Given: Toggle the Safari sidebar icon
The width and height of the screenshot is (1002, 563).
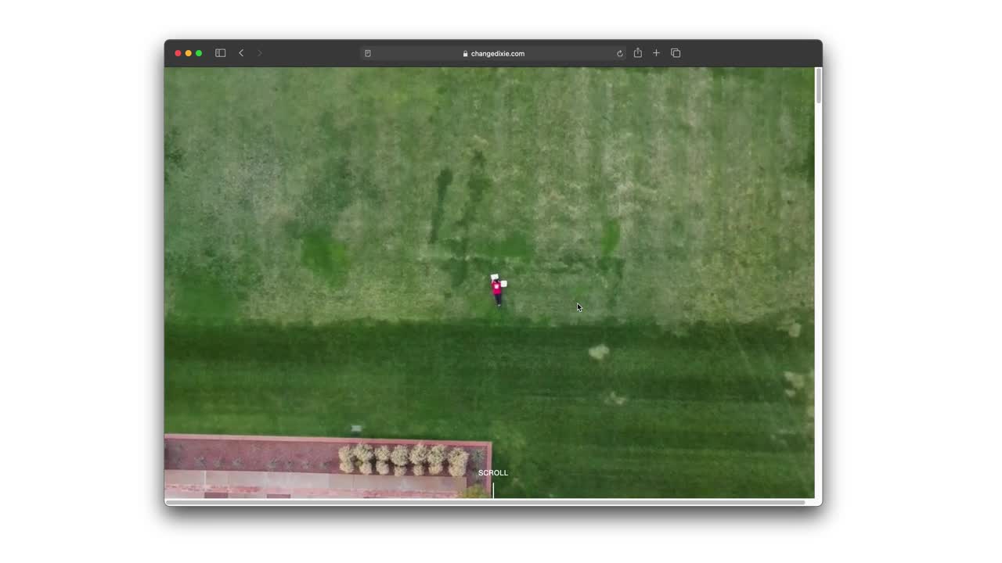Looking at the screenshot, I should tap(221, 53).
